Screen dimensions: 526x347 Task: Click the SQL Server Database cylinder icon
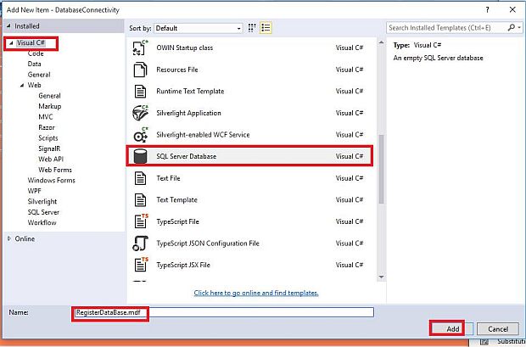pos(140,156)
